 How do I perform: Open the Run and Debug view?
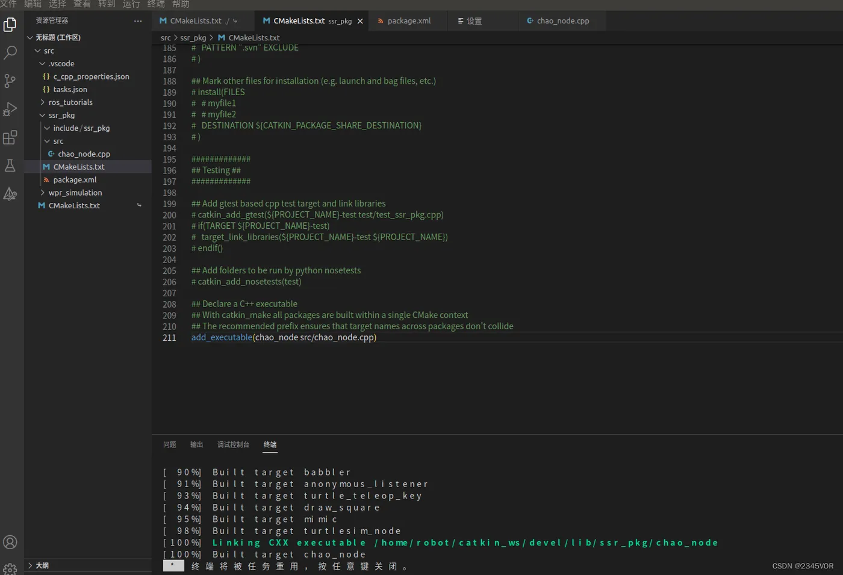coord(10,109)
